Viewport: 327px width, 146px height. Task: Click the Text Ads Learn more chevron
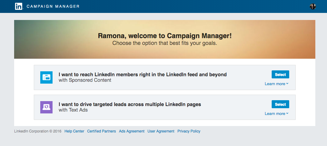pyautogui.click(x=287, y=113)
